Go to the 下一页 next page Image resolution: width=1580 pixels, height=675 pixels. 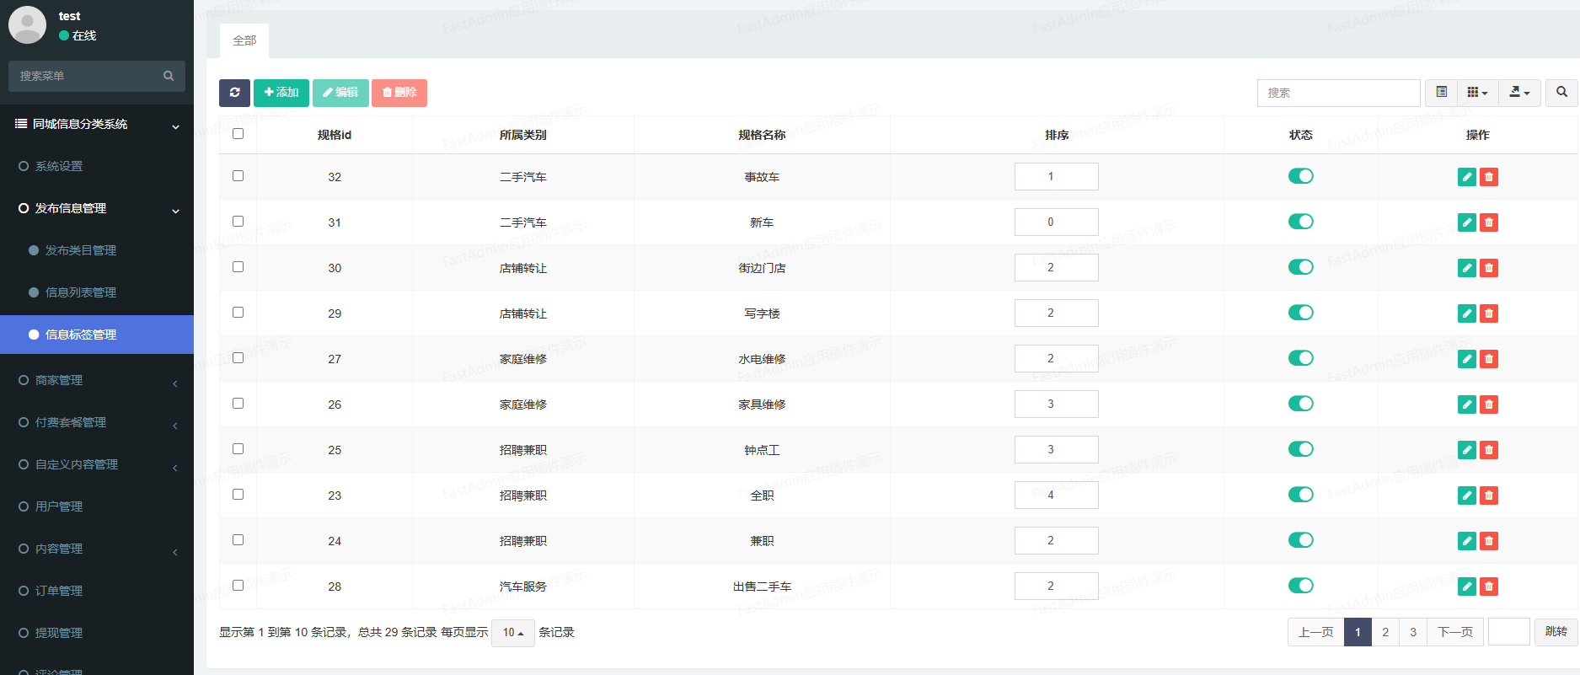coord(1454,632)
